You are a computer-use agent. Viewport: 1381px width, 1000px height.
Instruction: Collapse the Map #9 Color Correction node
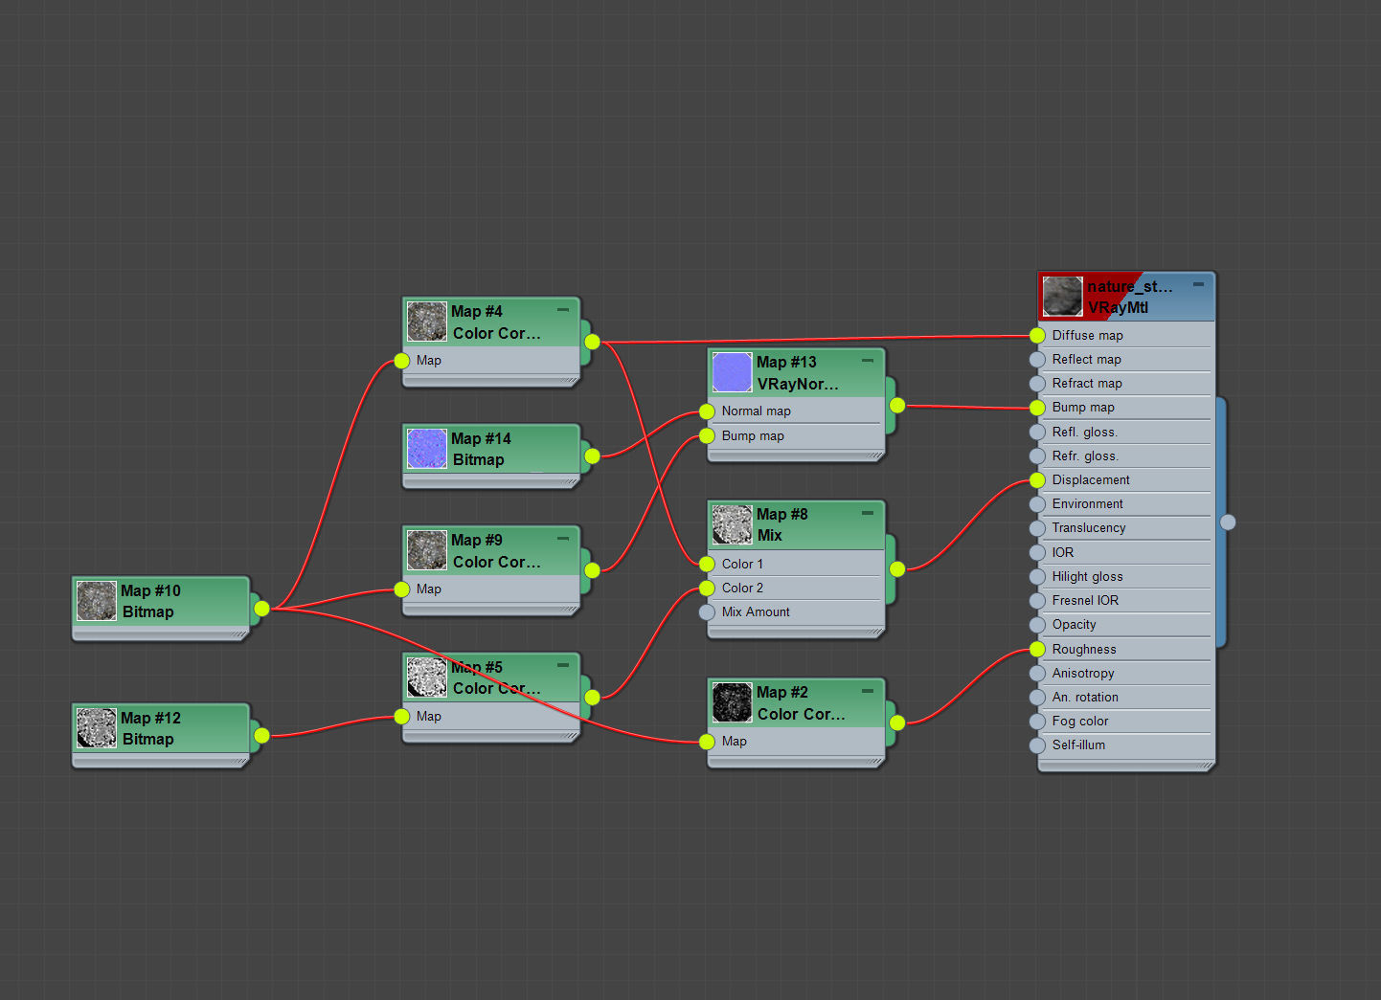(563, 539)
